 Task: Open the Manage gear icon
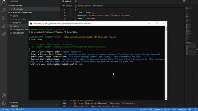[x=4, y=103]
